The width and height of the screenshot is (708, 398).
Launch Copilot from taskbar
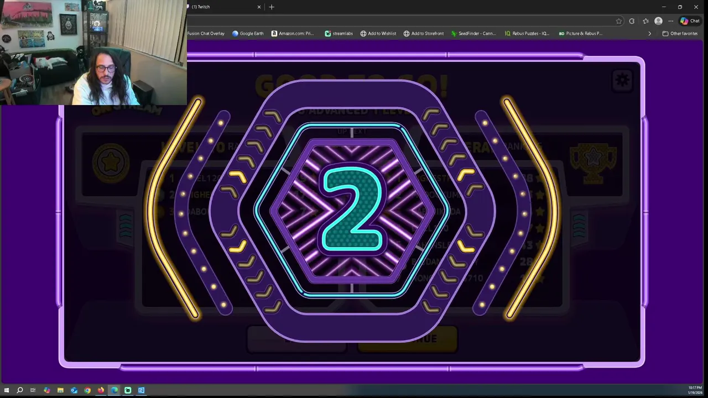coord(46,390)
